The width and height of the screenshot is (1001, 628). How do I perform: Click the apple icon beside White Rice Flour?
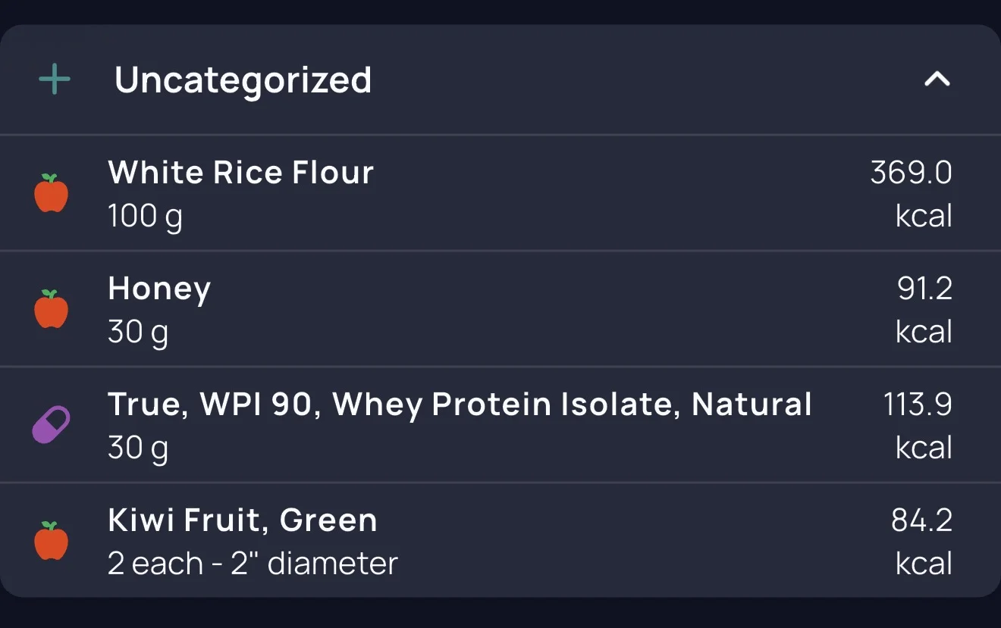[x=52, y=193]
